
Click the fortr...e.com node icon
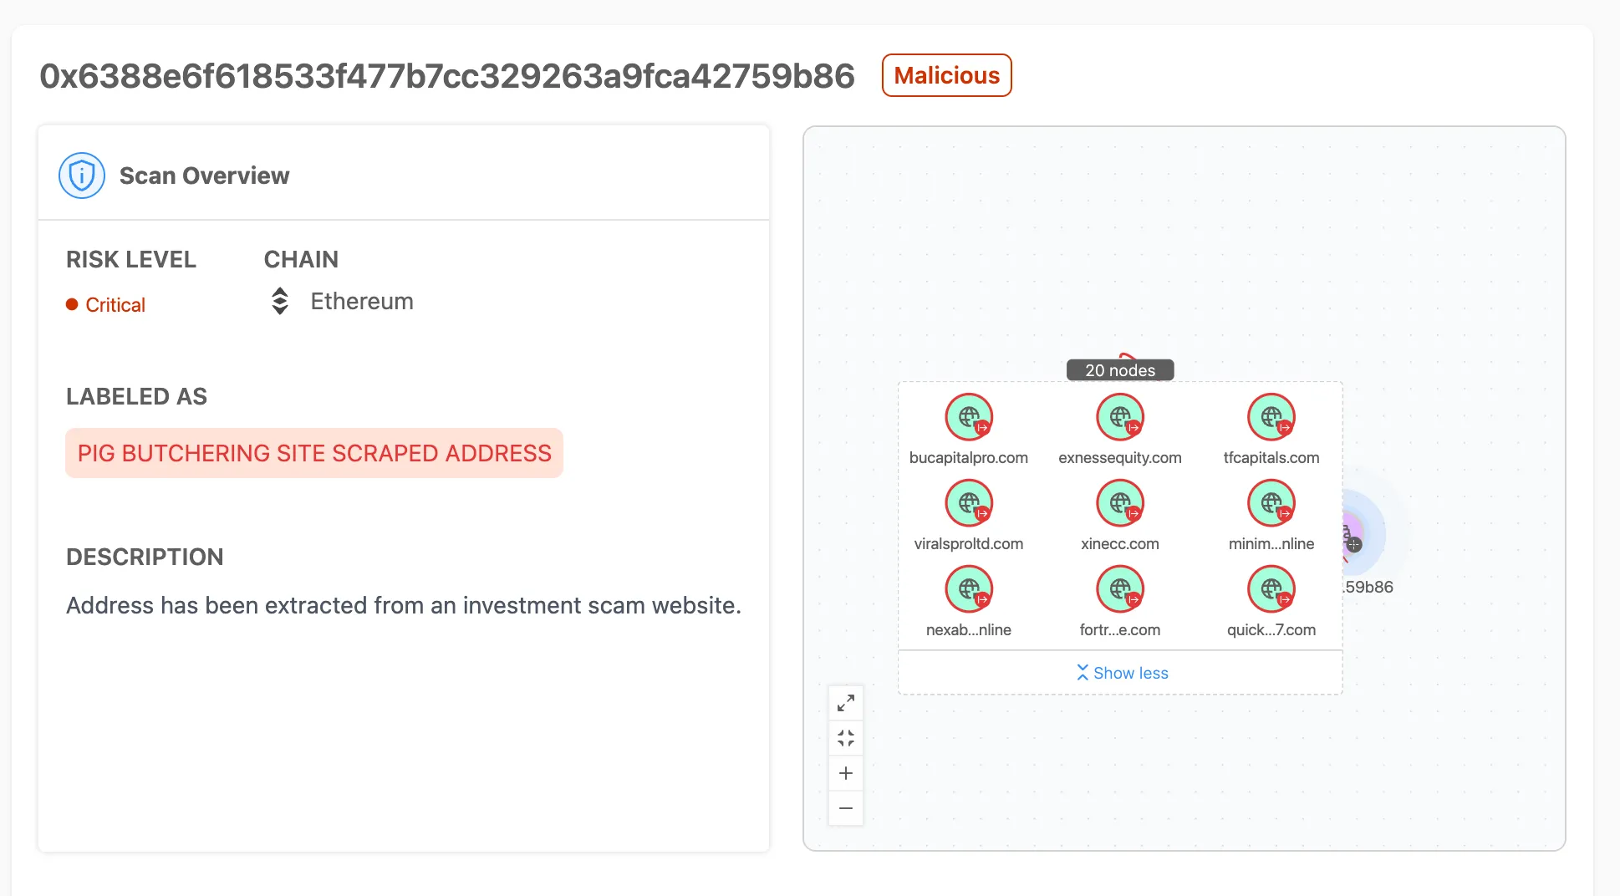click(1120, 588)
